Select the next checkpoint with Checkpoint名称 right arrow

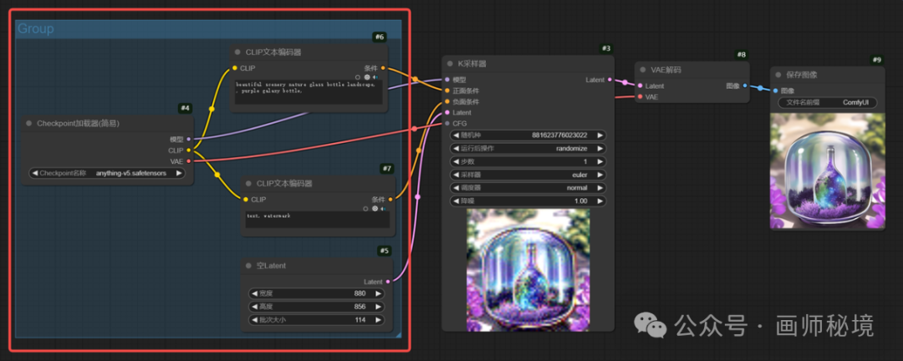pyautogui.click(x=179, y=173)
